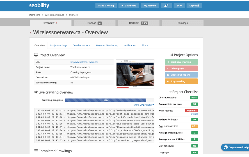The image size is (249, 157).
Task: Go to Dashboard from the header
Action: [129, 6]
